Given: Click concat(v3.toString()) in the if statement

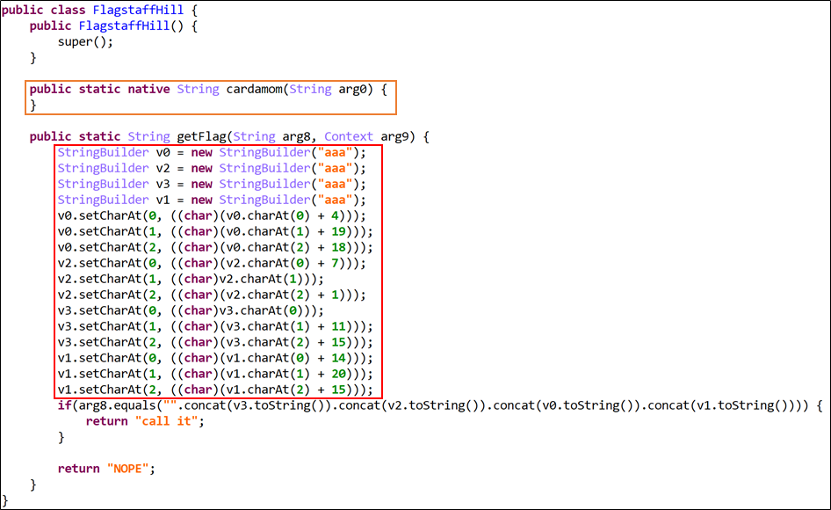Looking at the screenshot, I should coord(257,406).
